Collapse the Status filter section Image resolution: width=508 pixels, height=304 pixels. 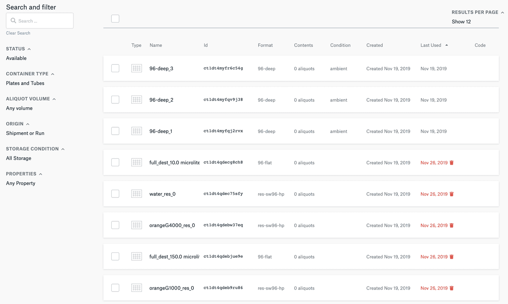coord(29,49)
